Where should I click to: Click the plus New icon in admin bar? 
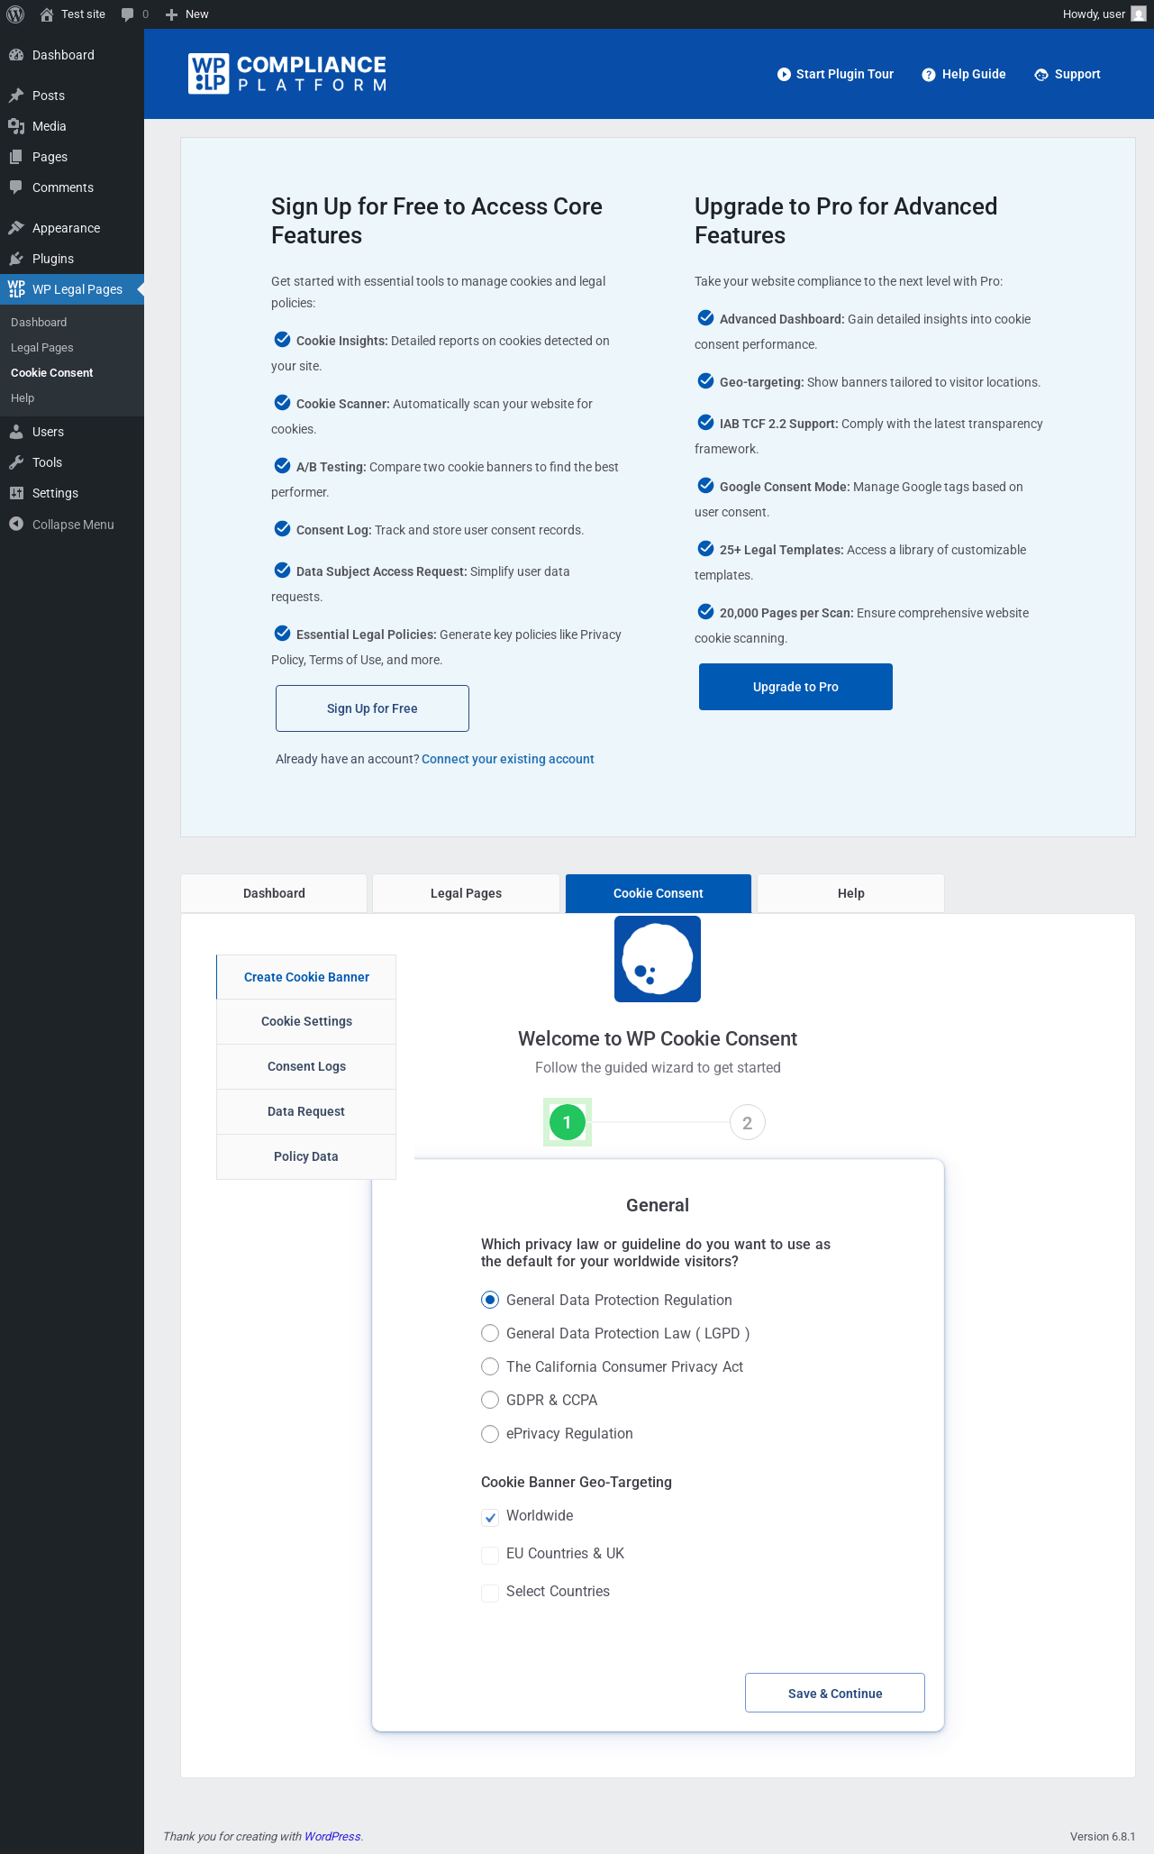(x=171, y=14)
